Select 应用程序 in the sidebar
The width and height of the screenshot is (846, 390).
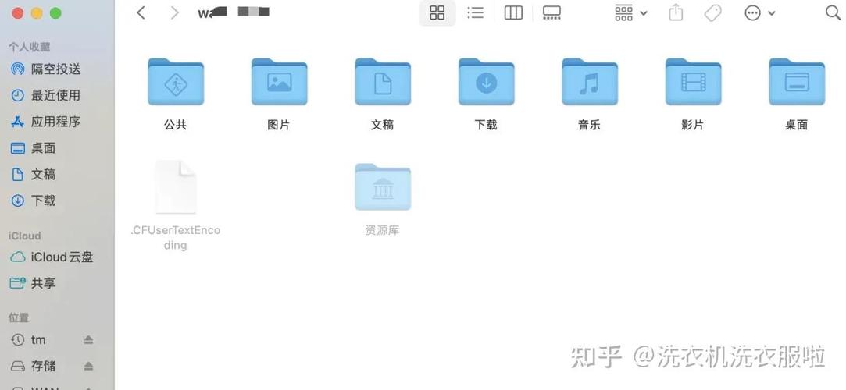tap(56, 122)
